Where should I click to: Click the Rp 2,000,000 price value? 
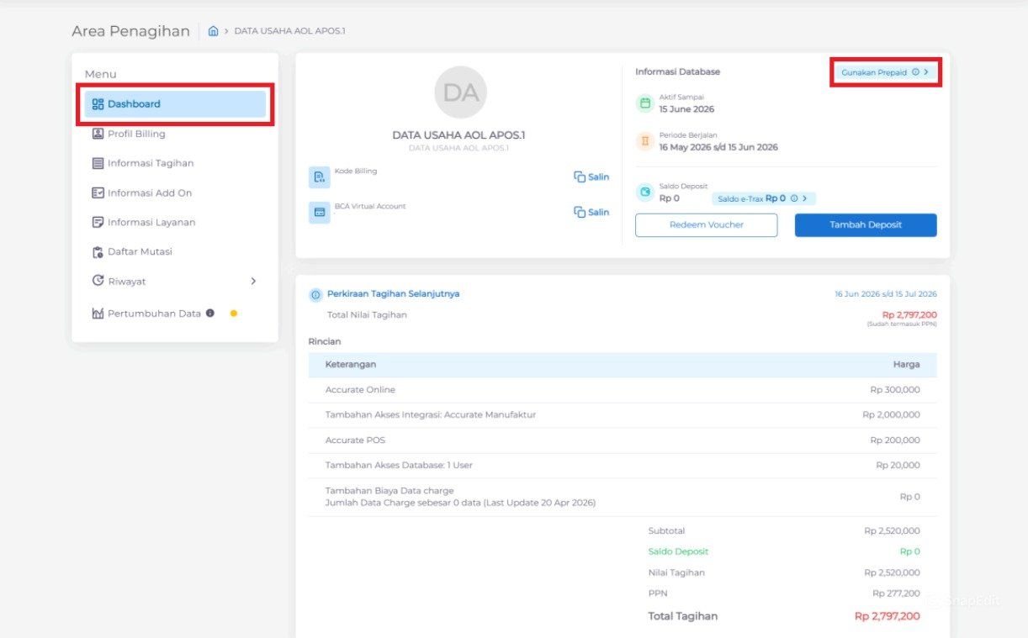tap(891, 415)
